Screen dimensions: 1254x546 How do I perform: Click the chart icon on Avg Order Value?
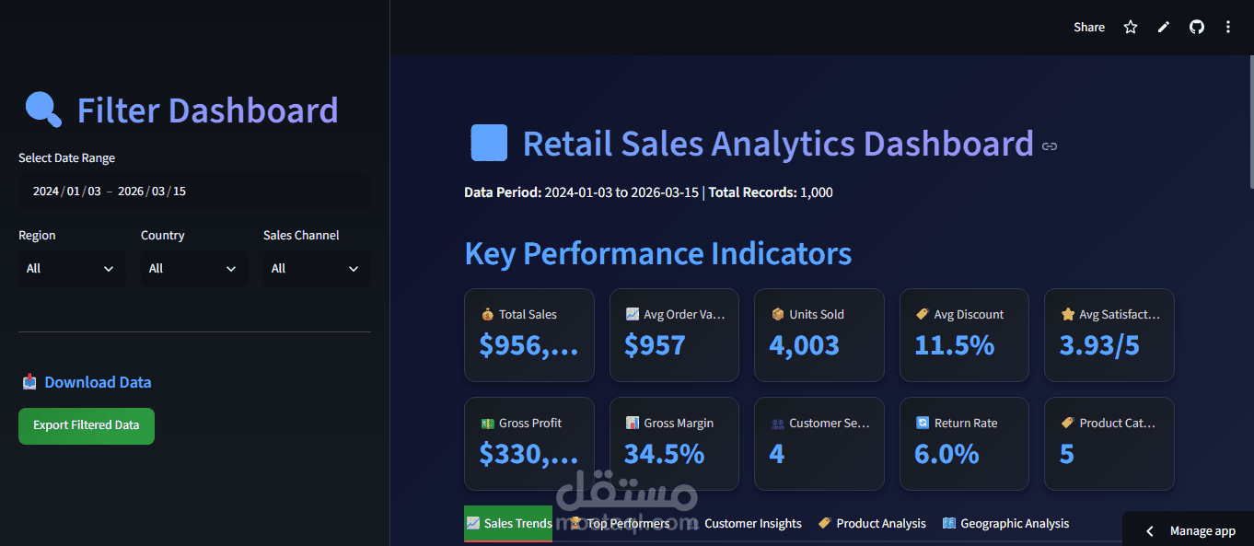632,314
